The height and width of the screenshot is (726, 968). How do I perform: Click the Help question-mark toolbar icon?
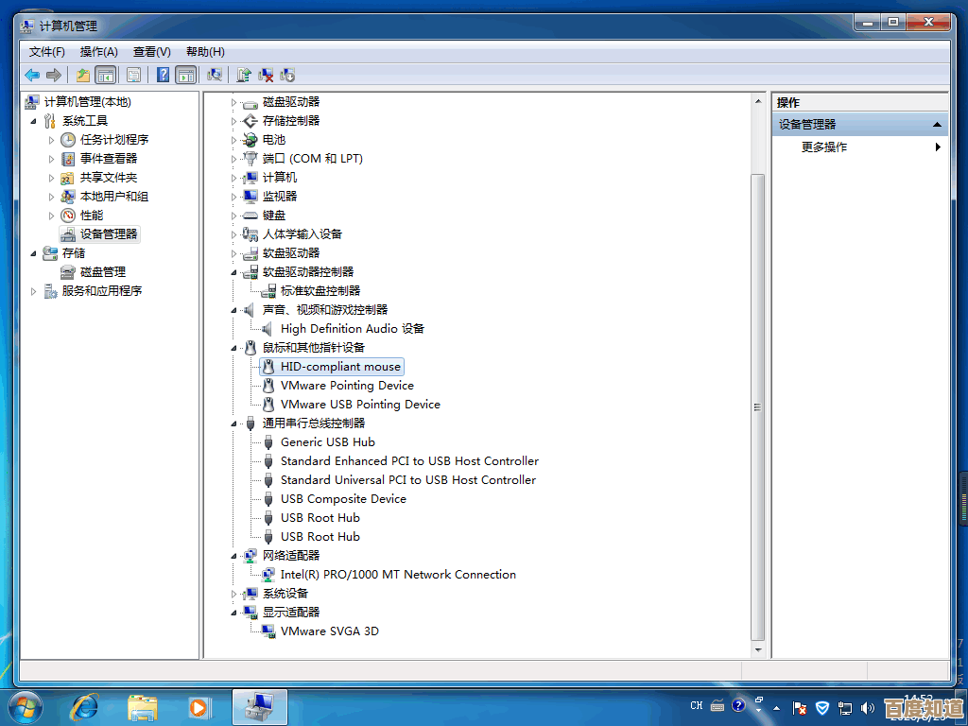163,75
